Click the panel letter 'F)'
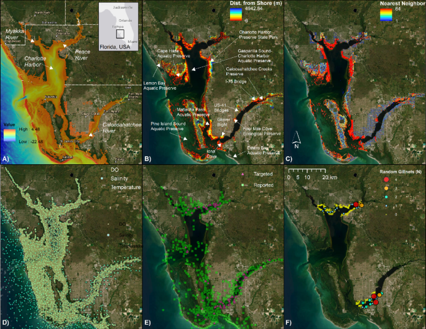426x329 pixels. point(289,323)
